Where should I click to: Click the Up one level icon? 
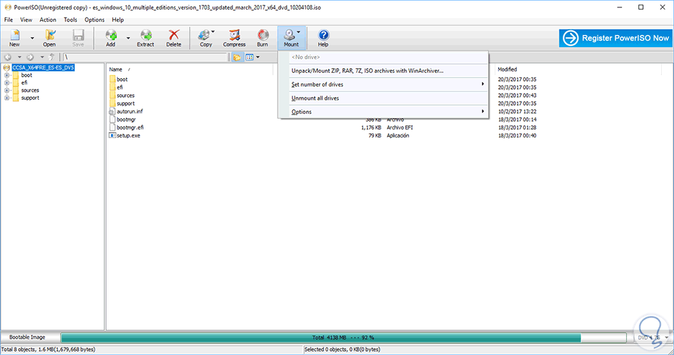click(x=52, y=57)
